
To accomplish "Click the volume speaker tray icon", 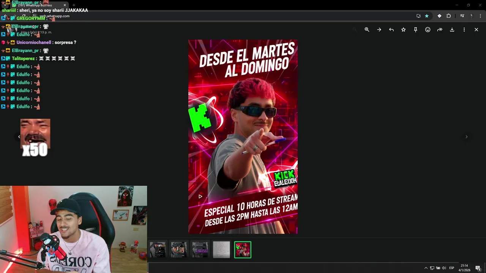I will coord(444,268).
